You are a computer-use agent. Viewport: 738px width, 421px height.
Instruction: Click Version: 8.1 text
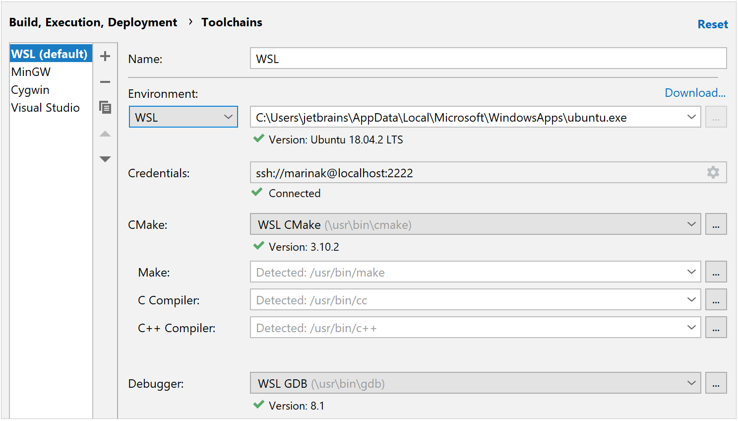click(297, 406)
